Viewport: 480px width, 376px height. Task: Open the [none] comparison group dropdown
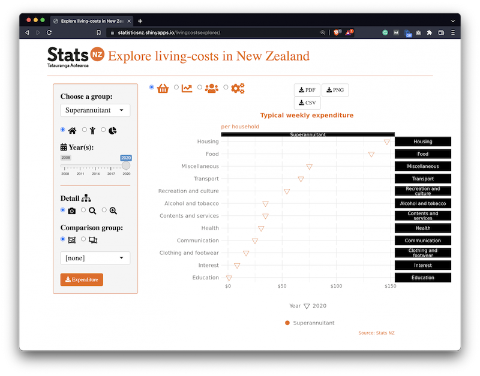95,258
